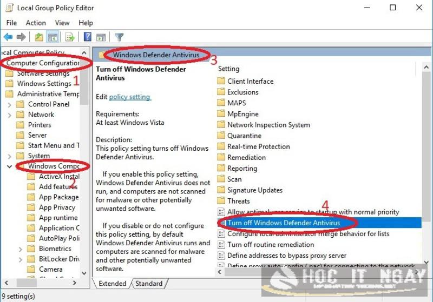The image size is (433, 302).
Task: Select Administrative Templates in tree
Action: pyautogui.click(x=43, y=94)
